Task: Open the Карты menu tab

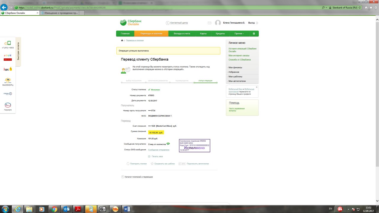Action: point(203,33)
